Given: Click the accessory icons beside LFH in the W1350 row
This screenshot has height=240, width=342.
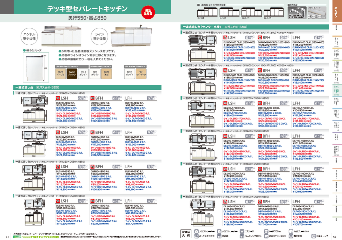Looking at the screenshot, I should coord(152,167).
